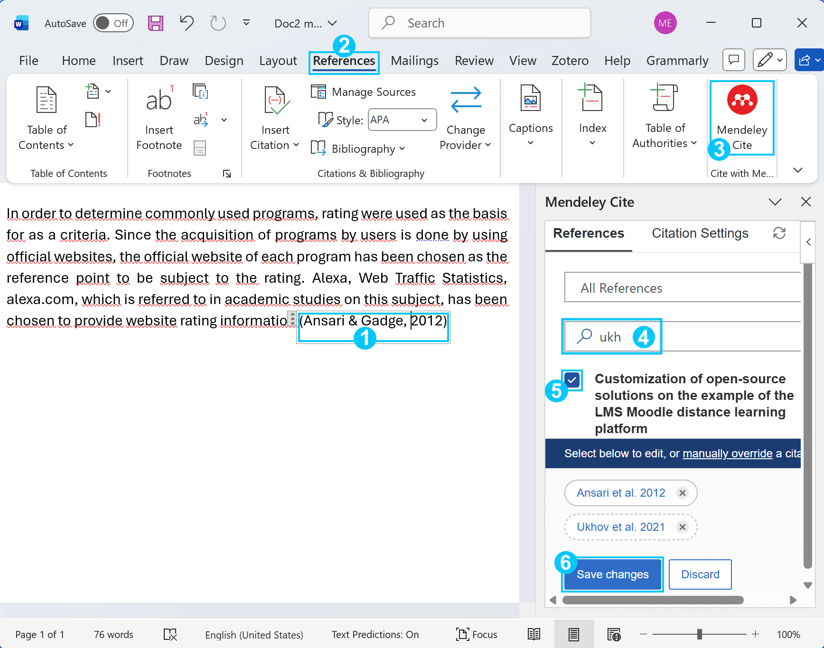This screenshot has height=648, width=824.
Task: Open Table of Contents gallery
Action: pos(47,118)
